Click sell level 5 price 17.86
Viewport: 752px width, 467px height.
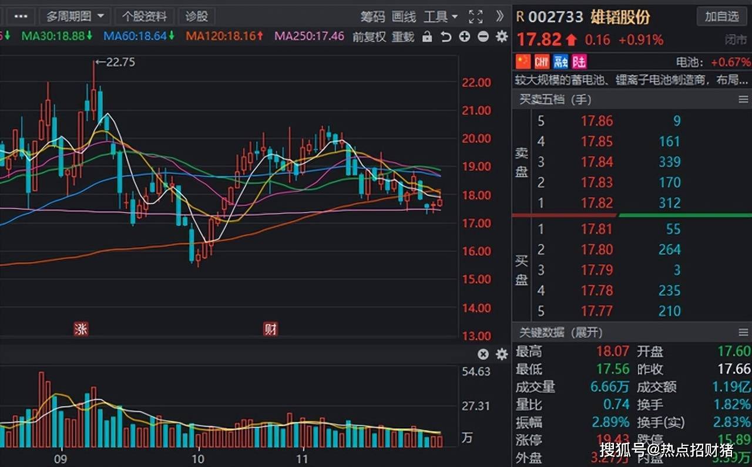597,121
